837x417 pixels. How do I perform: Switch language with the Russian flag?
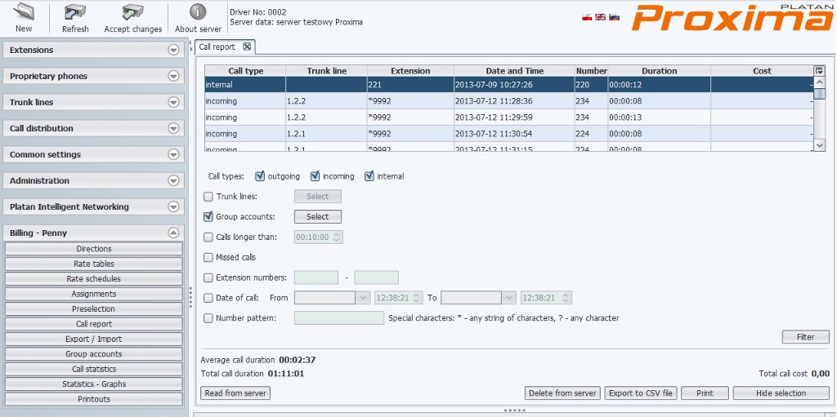tap(615, 16)
